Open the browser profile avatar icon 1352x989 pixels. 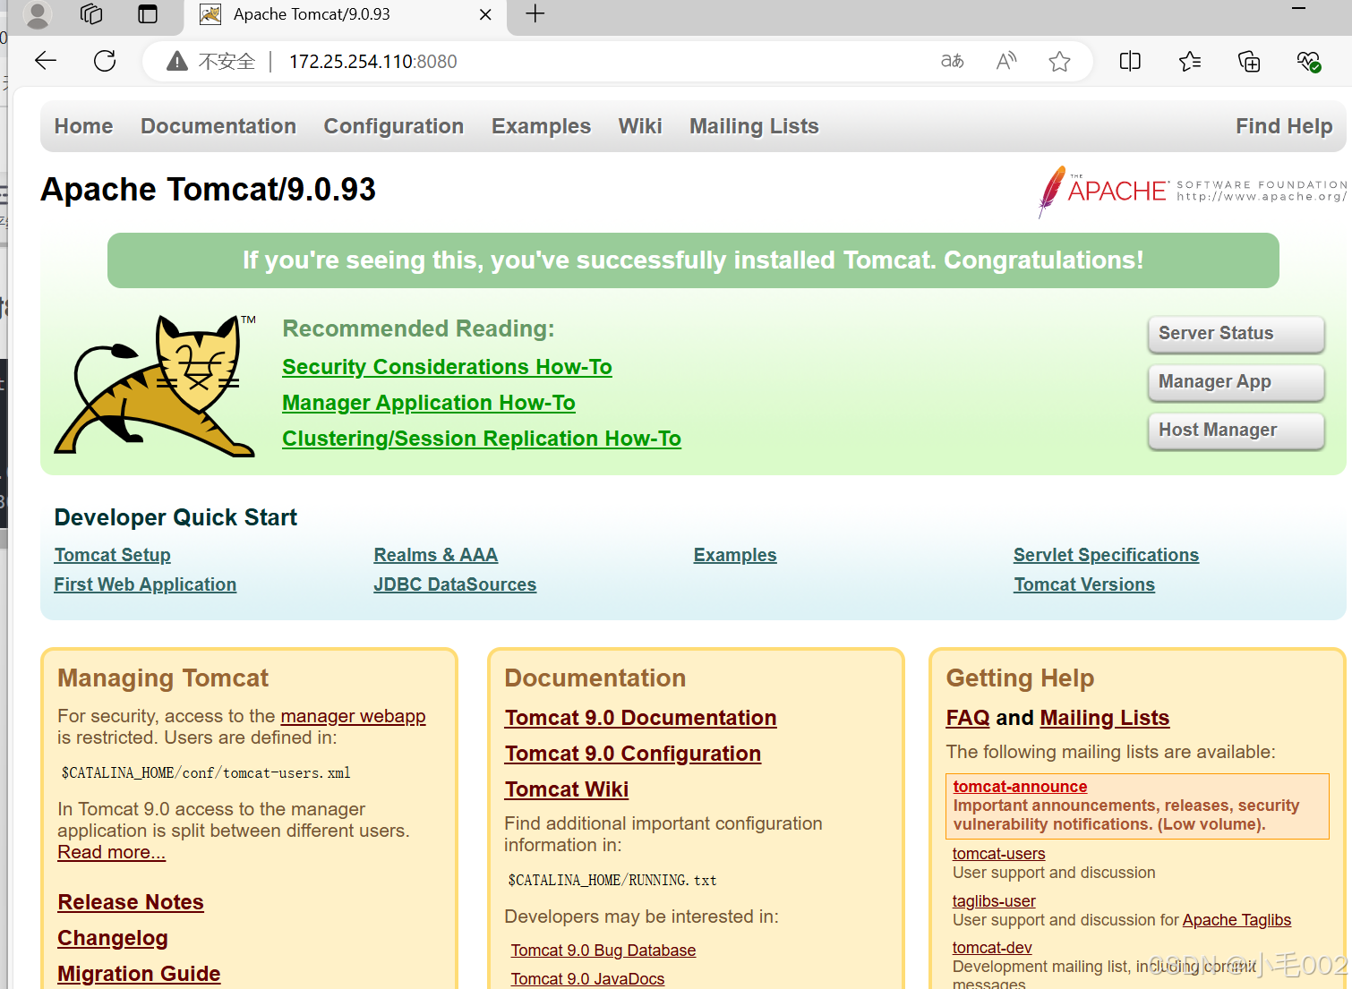pyautogui.click(x=37, y=14)
